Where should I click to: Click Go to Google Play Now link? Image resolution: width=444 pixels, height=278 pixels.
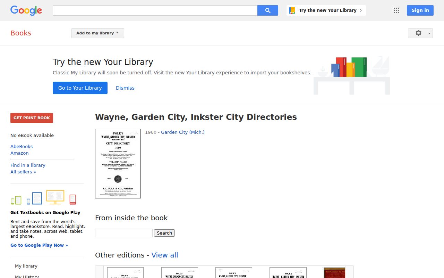(39, 245)
